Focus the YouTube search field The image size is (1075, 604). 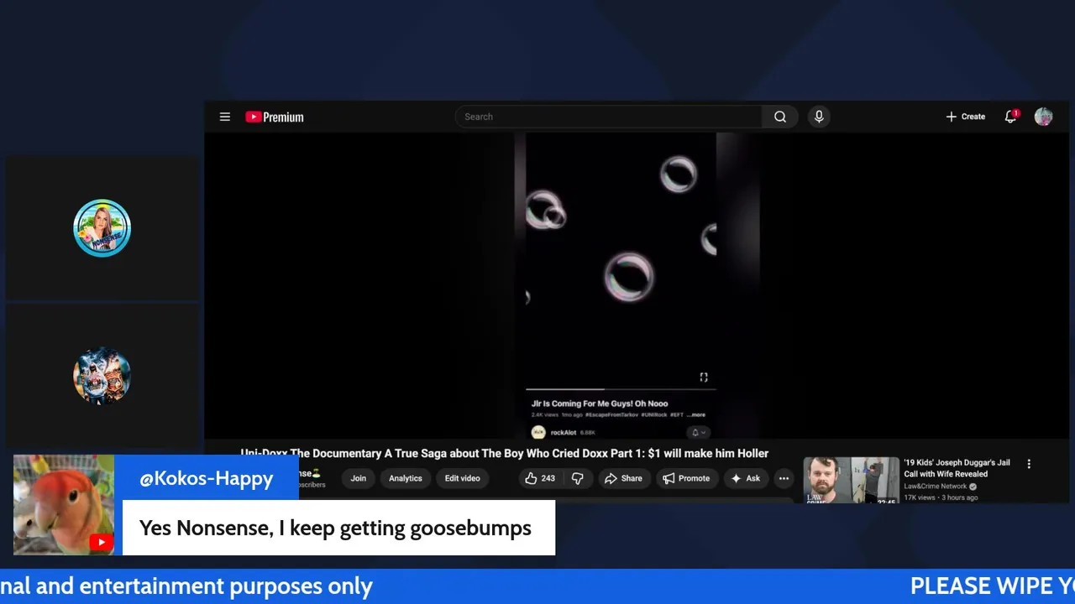tap(609, 117)
